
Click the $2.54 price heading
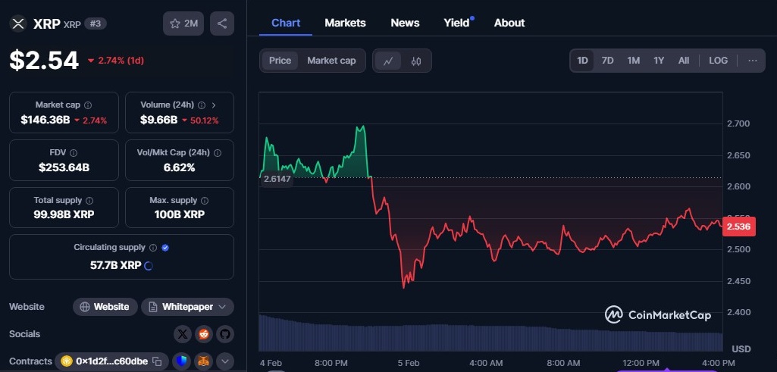pos(44,61)
